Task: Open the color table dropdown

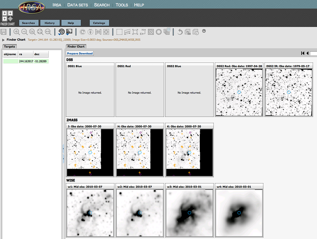Action: coord(61,32)
